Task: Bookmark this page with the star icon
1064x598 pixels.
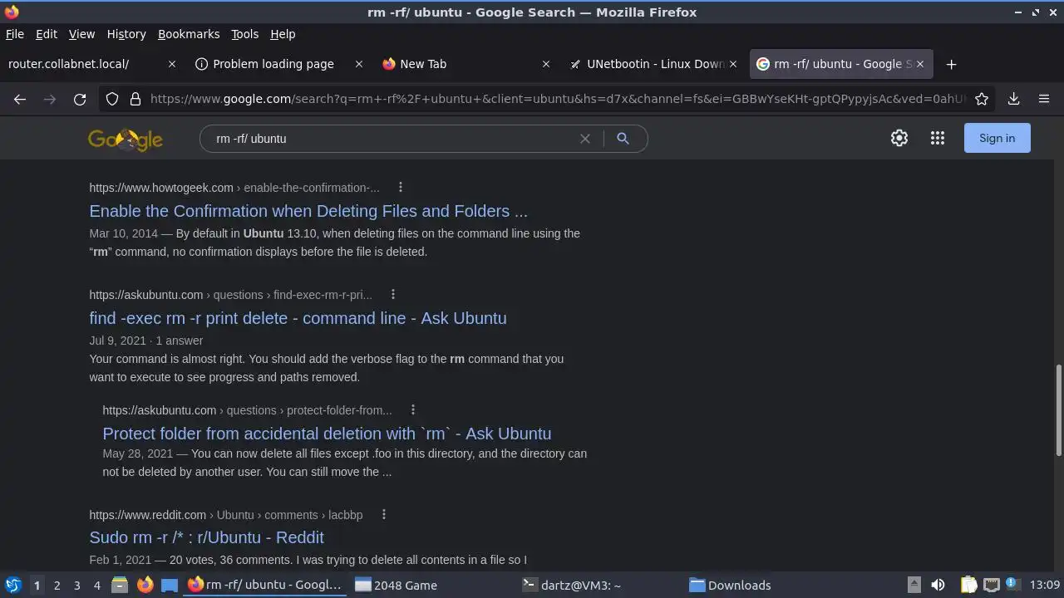Action: click(982, 99)
